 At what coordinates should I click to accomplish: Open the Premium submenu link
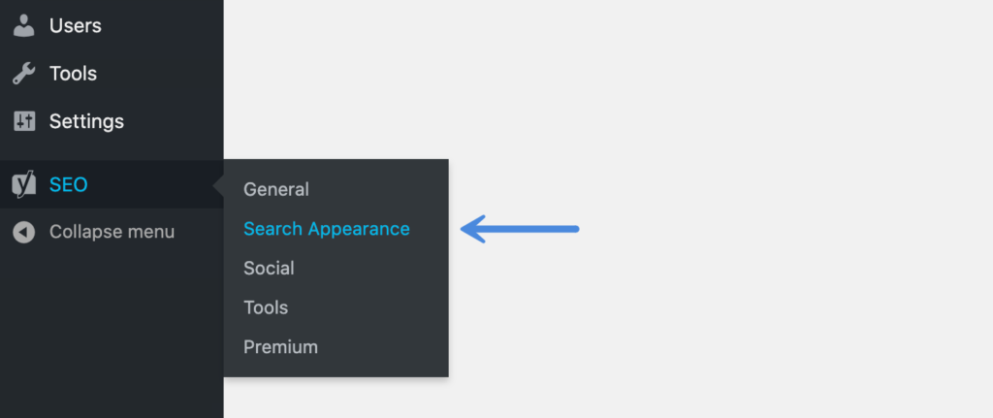point(280,347)
